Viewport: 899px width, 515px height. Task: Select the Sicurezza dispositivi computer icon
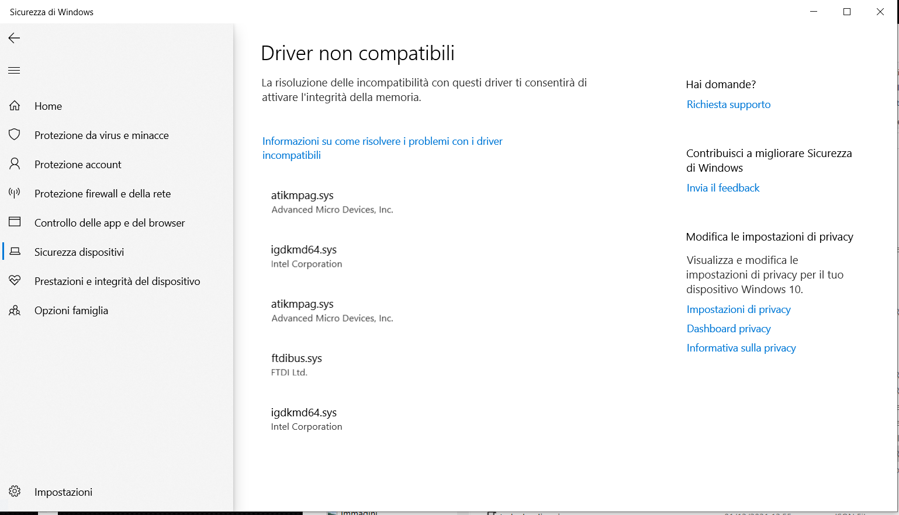pyautogui.click(x=14, y=252)
